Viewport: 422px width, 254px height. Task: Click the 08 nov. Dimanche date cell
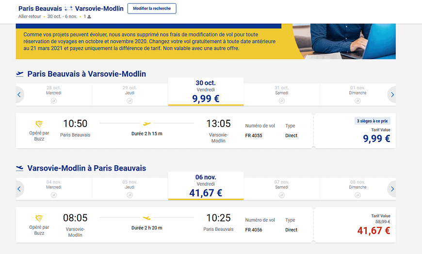pos(357,189)
